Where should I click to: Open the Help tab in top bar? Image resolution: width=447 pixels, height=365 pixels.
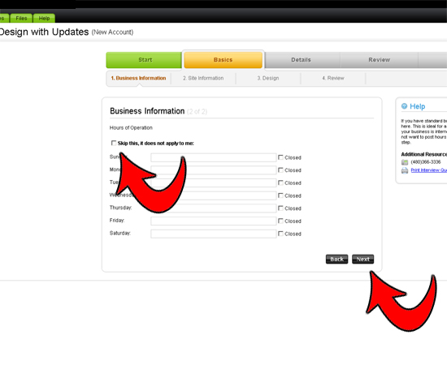44,18
